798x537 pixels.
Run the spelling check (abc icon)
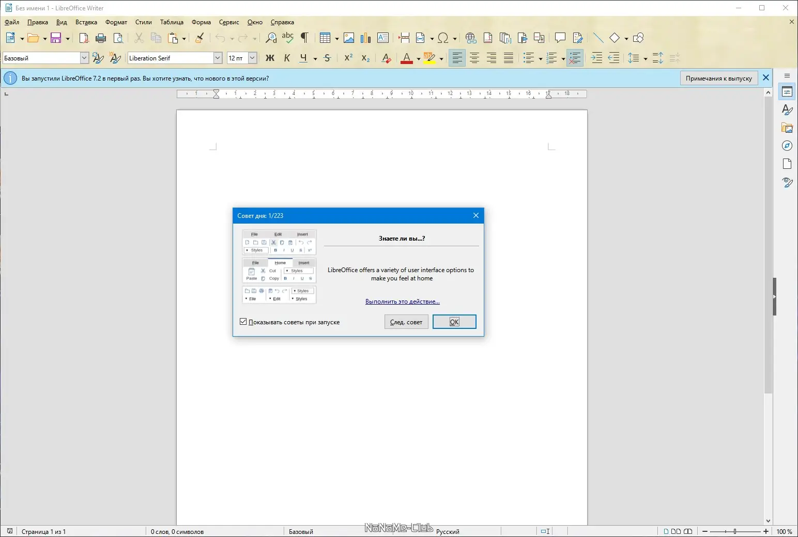click(x=288, y=38)
